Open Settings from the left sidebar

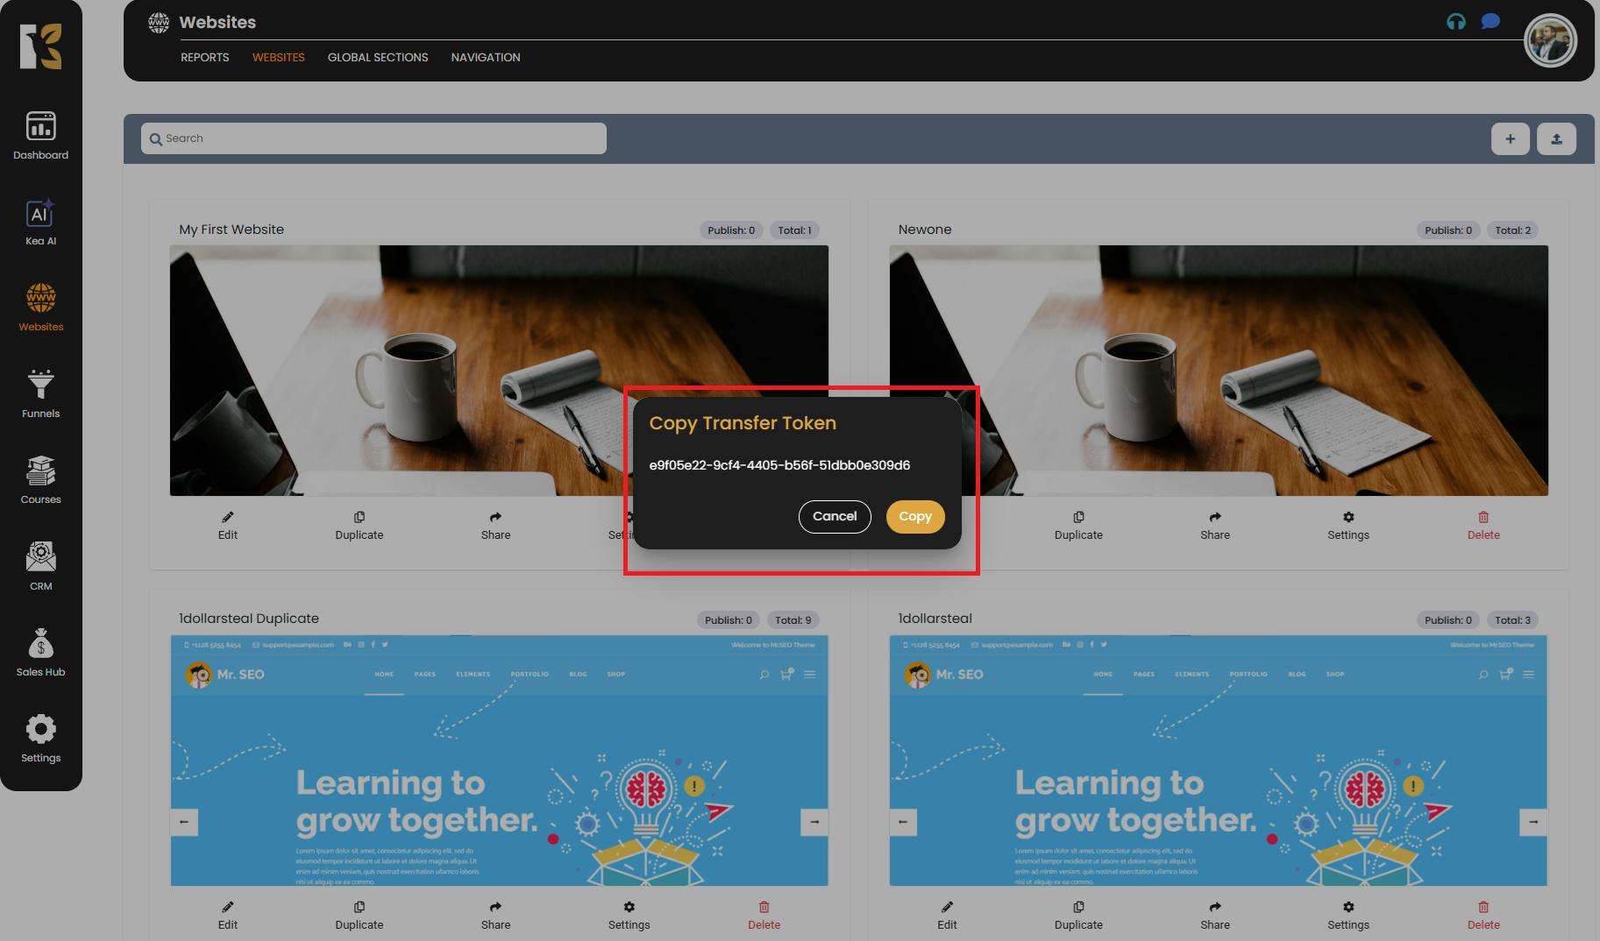click(x=40, y=739)
